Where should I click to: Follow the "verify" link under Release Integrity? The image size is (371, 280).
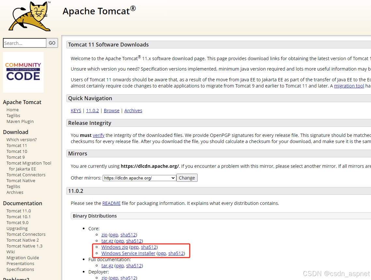point(99,135)
